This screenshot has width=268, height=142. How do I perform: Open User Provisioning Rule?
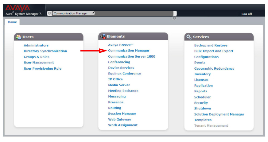pos(43,68)
